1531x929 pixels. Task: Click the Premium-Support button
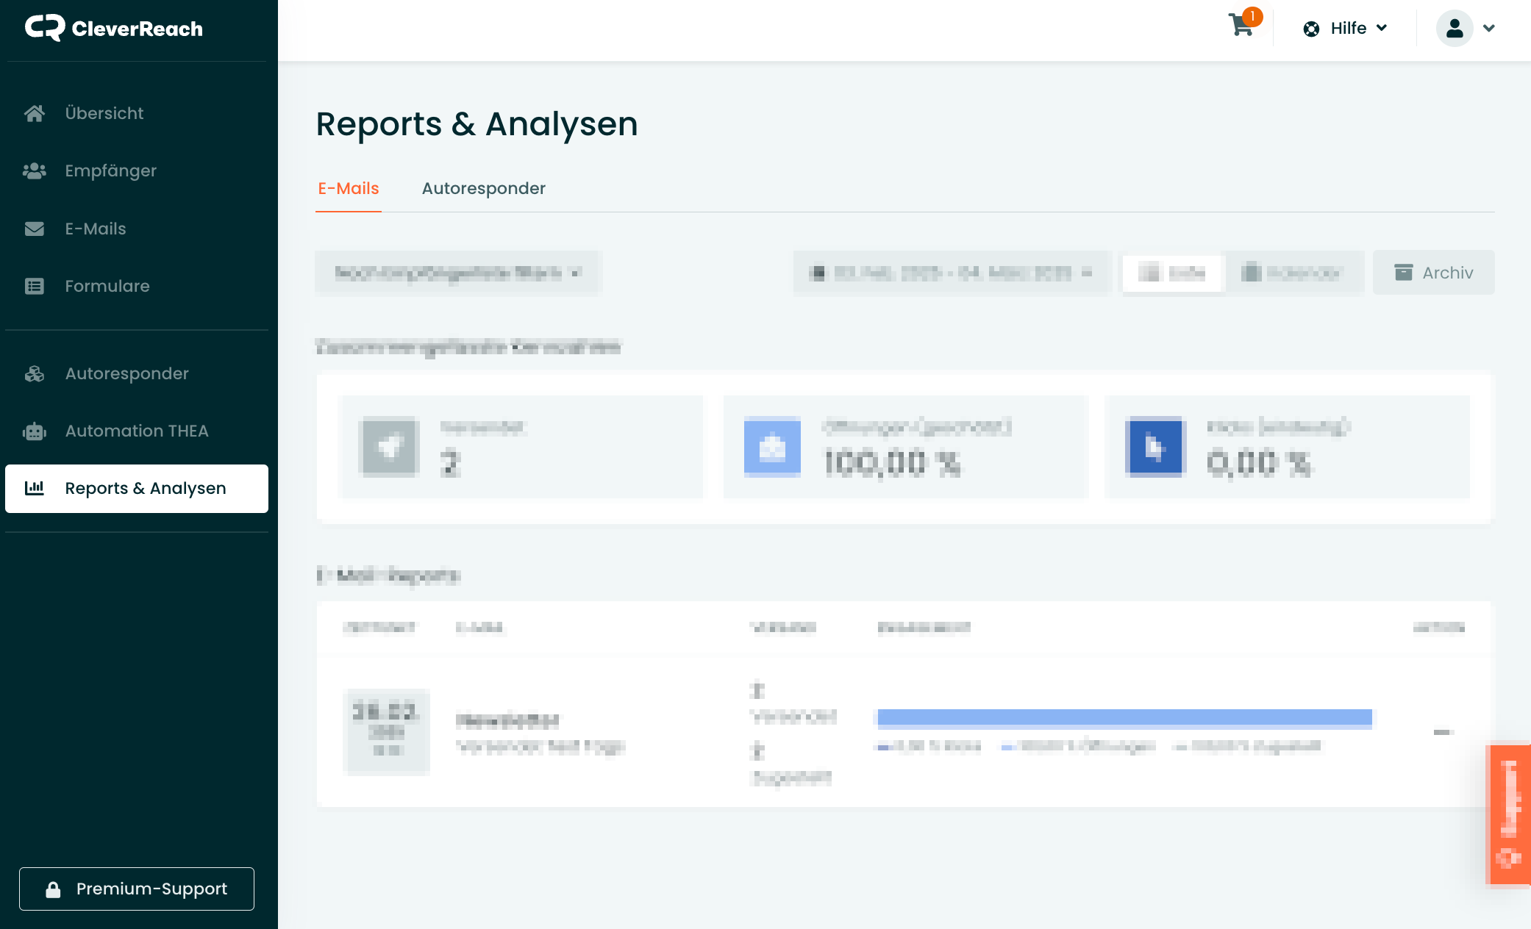pos(137,889)
